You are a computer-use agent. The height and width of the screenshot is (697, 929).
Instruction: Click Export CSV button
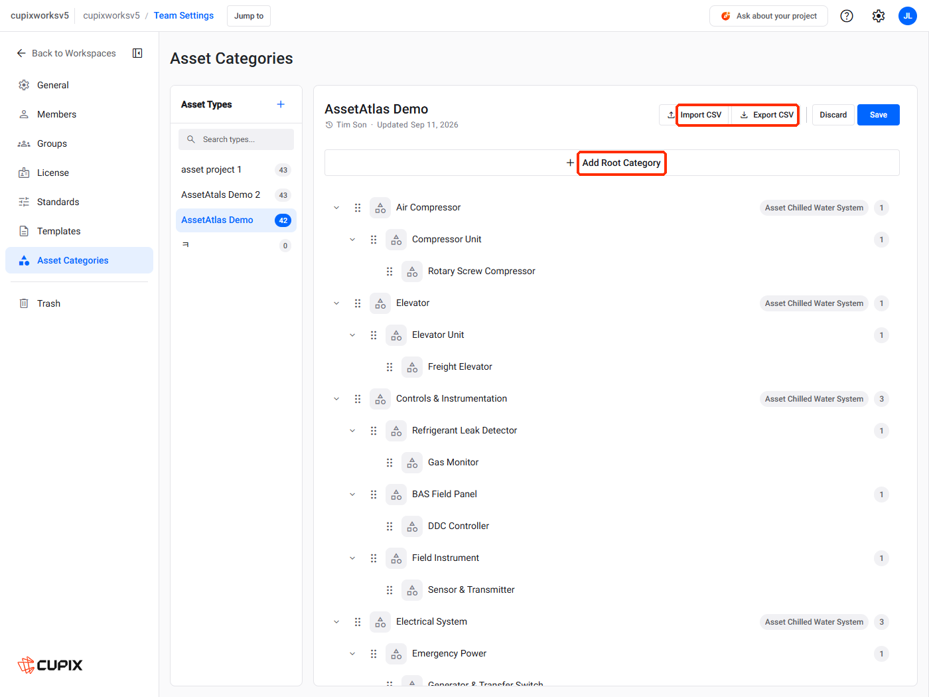766,115
